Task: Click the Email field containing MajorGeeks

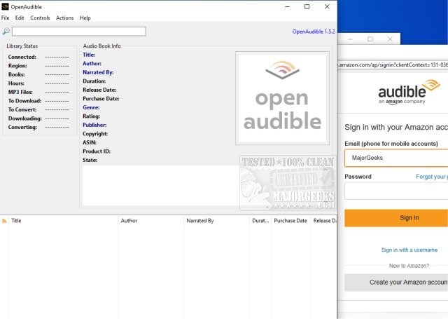Action: (x=396, y=158)
